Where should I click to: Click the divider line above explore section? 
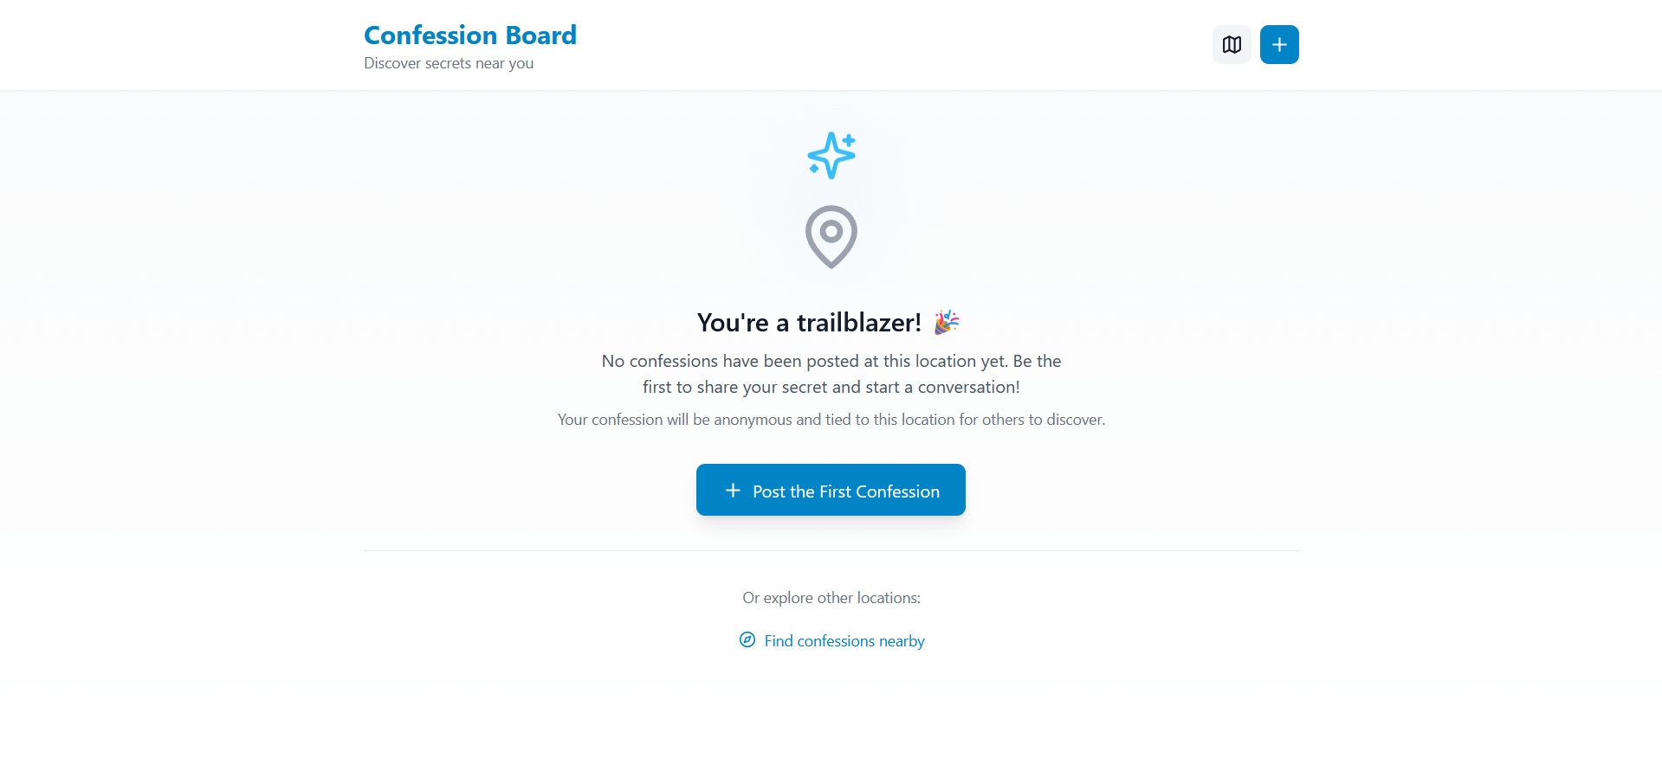click(x=831, y=551)
